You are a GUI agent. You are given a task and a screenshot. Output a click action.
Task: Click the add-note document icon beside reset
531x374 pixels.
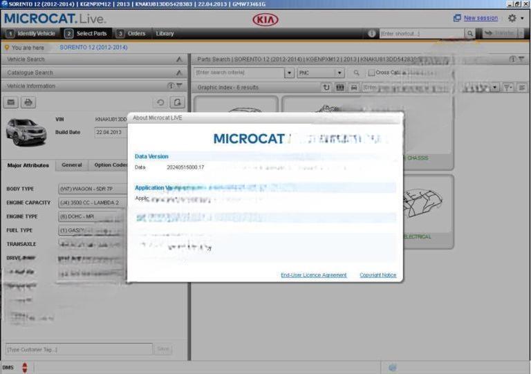[177, 102]
